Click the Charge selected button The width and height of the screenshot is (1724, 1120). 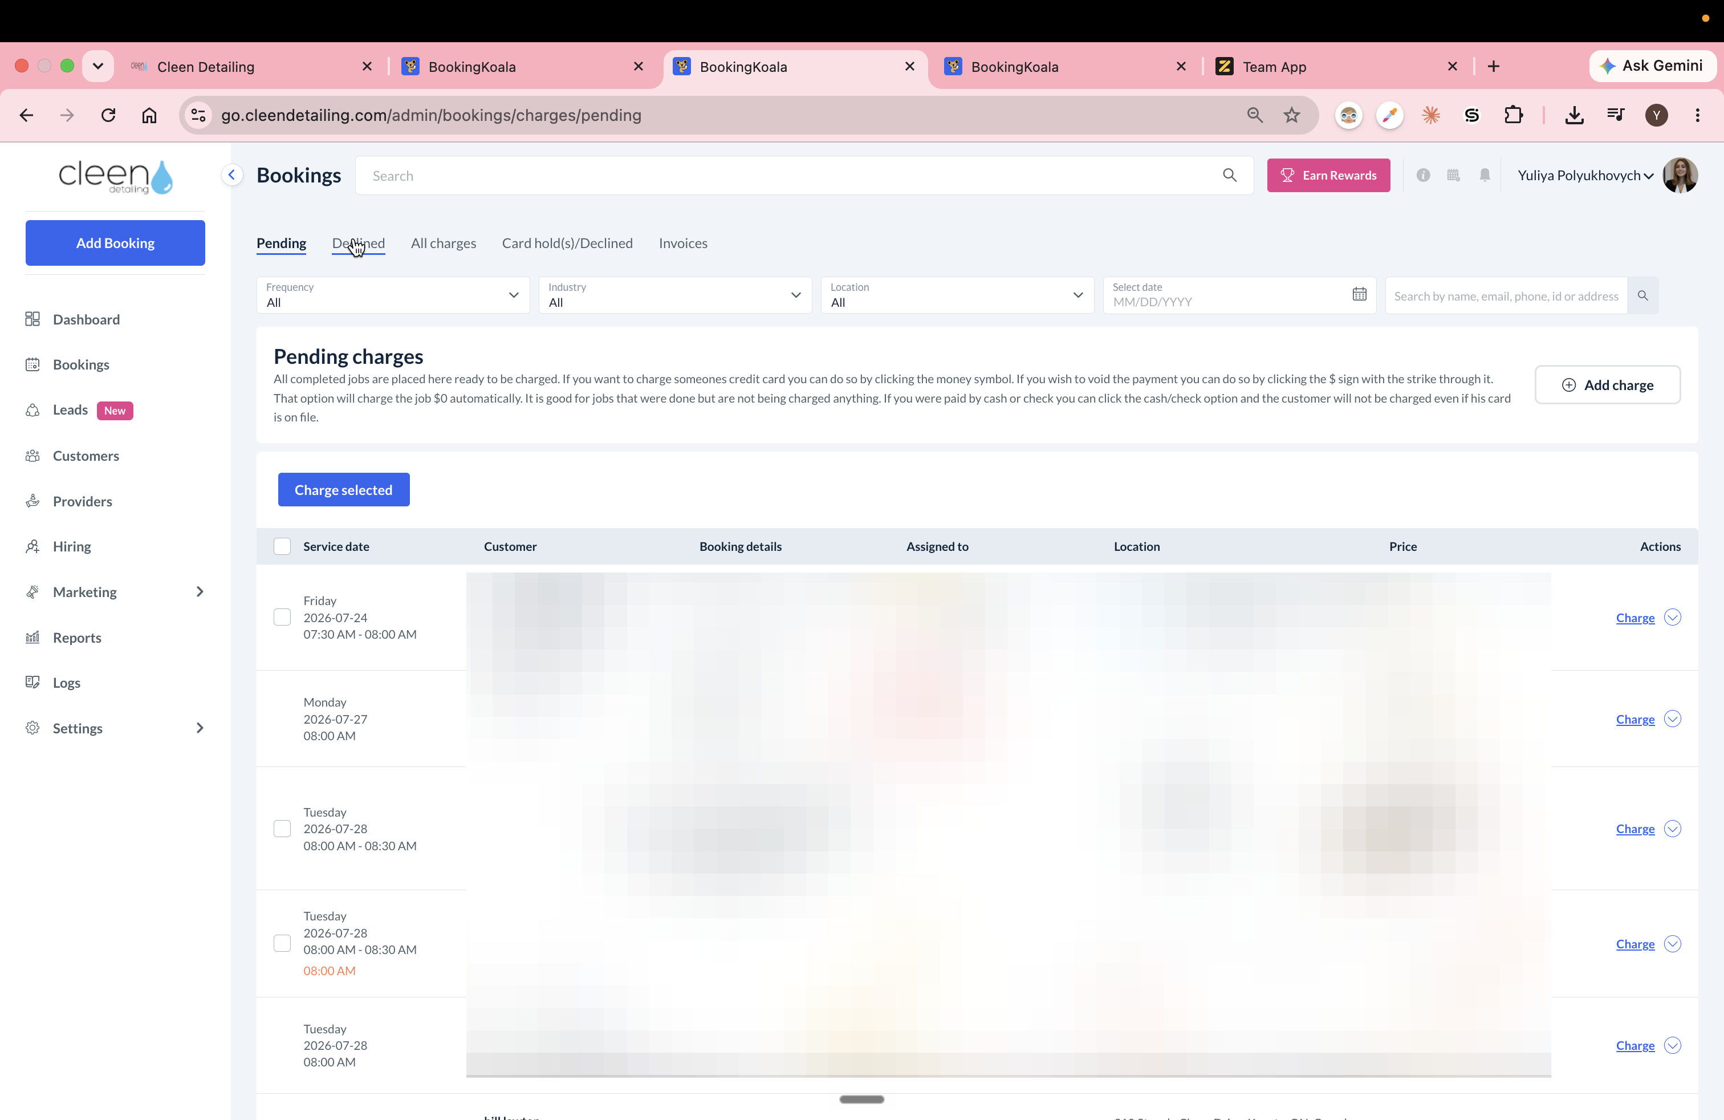pyautogui.click(x=343, y=490)
